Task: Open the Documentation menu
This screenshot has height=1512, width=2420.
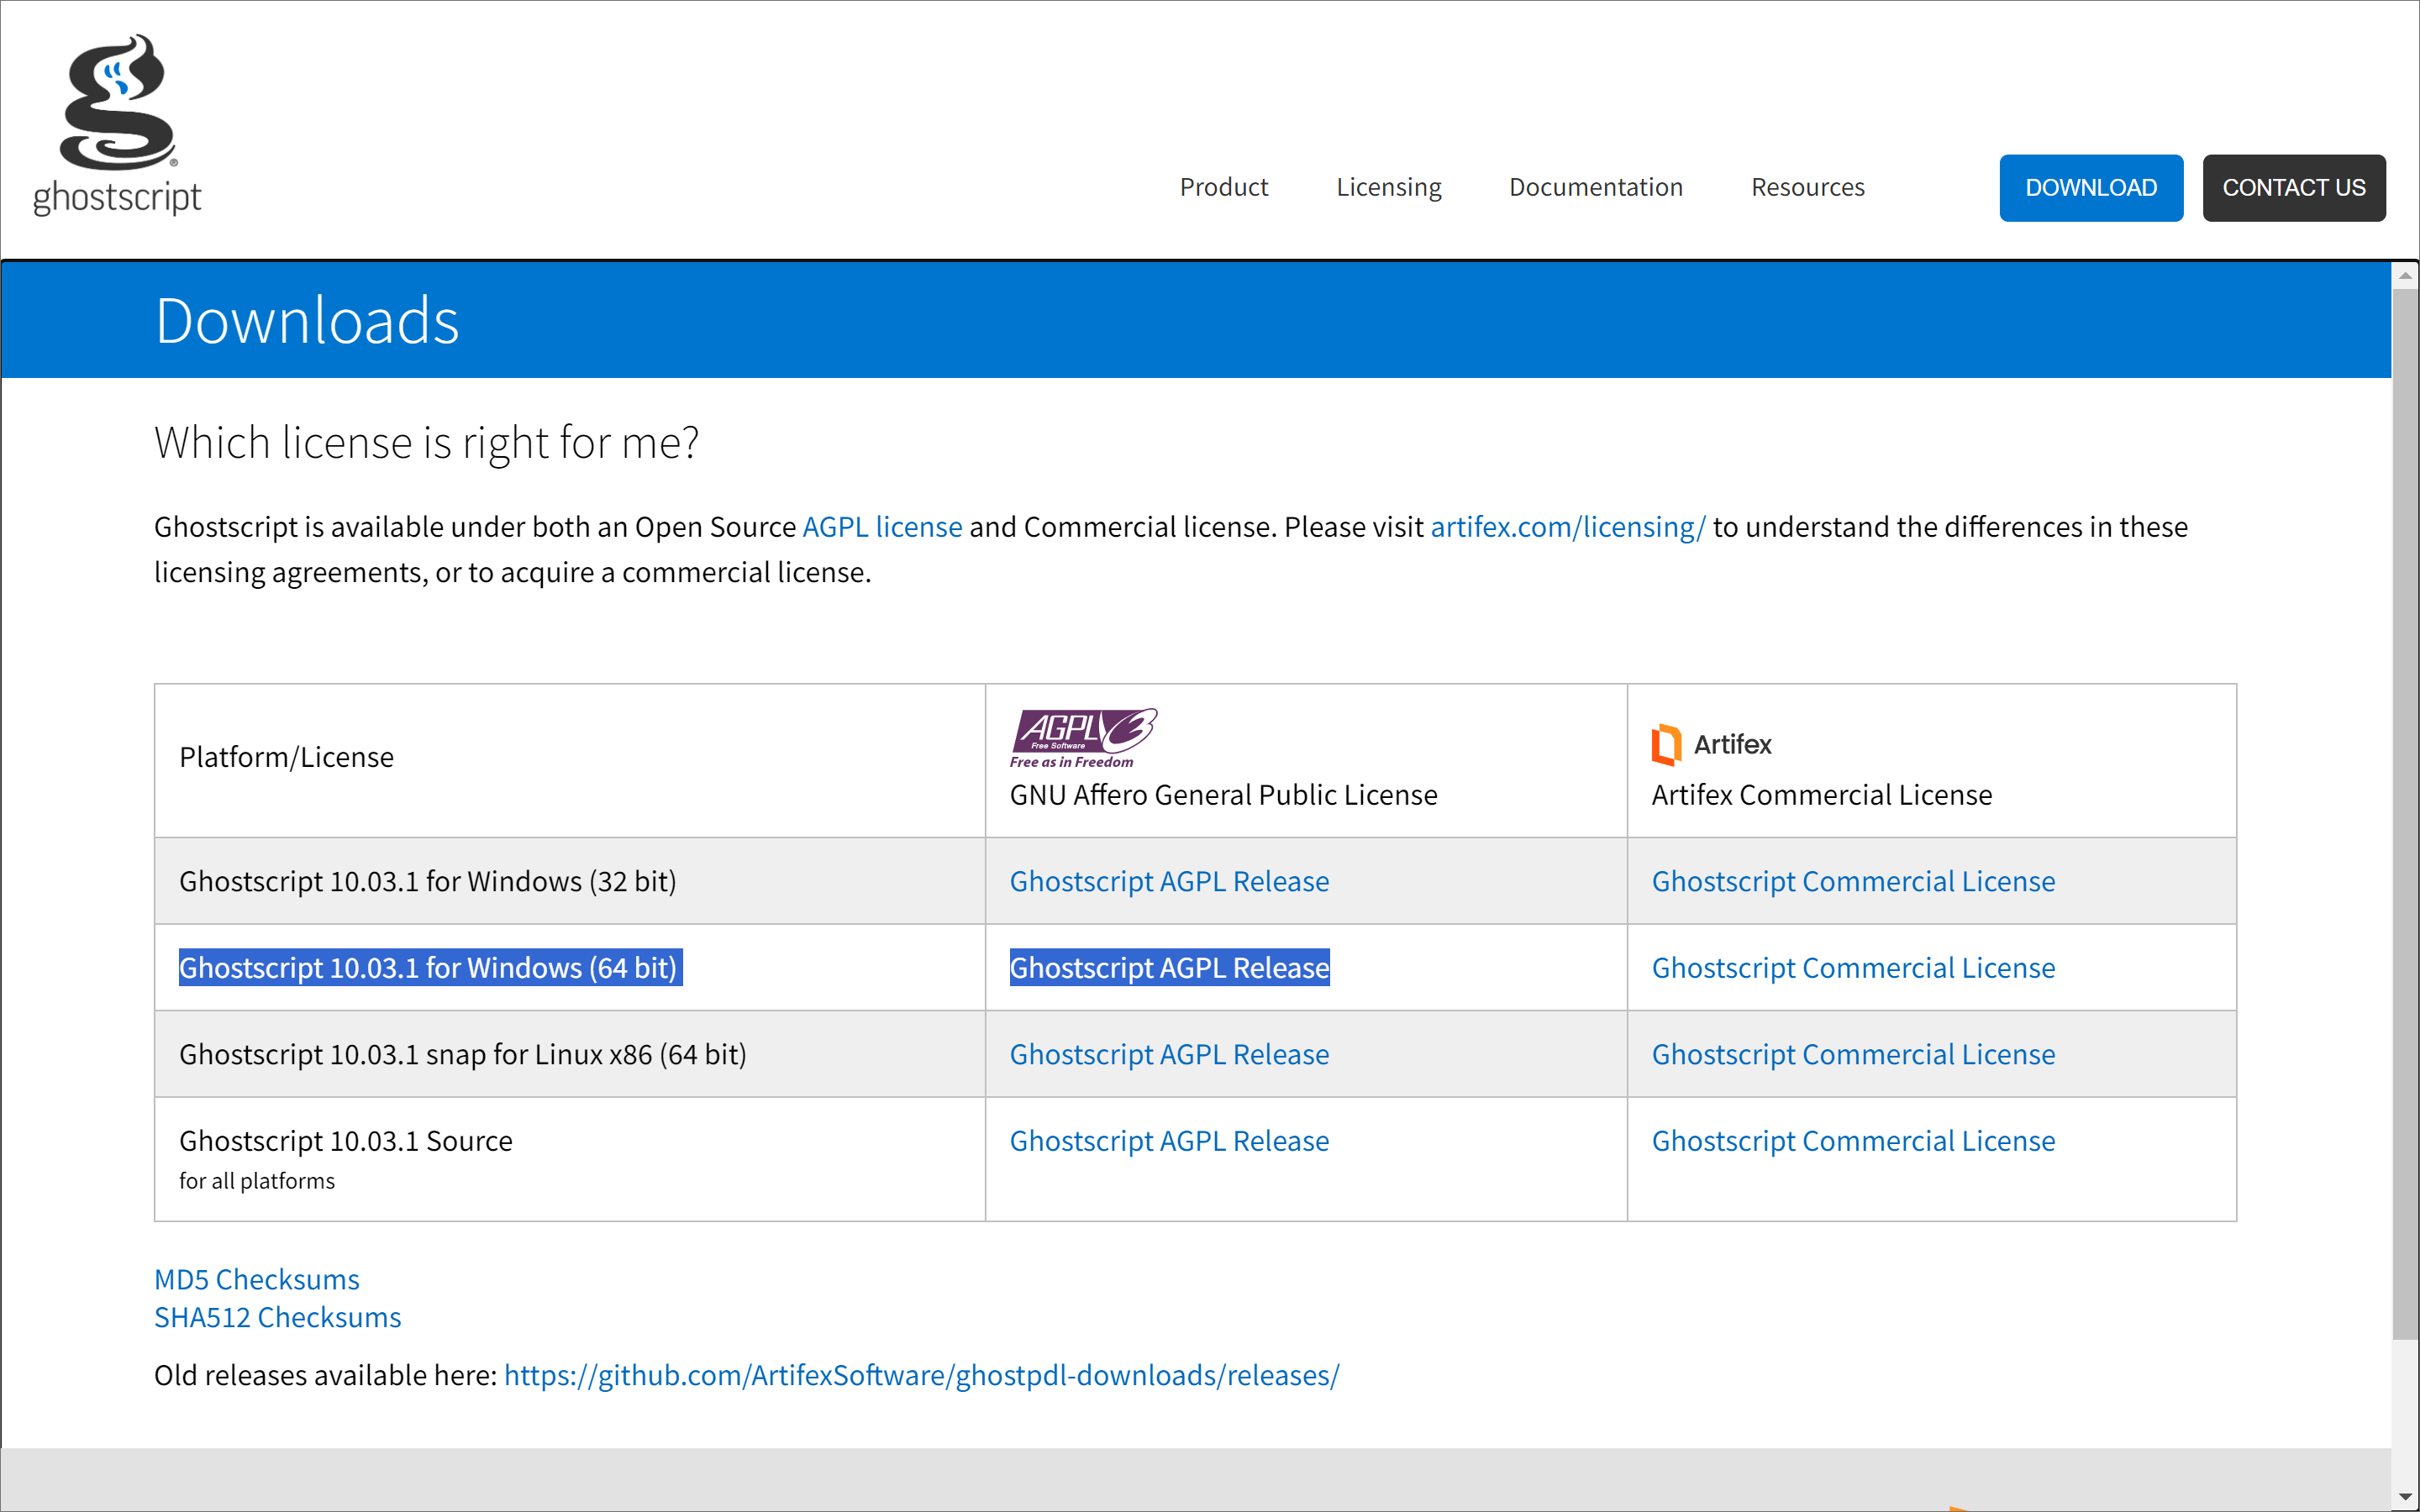Action: [1595, 187]
